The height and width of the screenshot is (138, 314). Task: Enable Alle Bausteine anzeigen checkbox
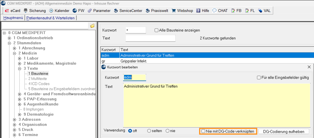click(x=156, y=30)
